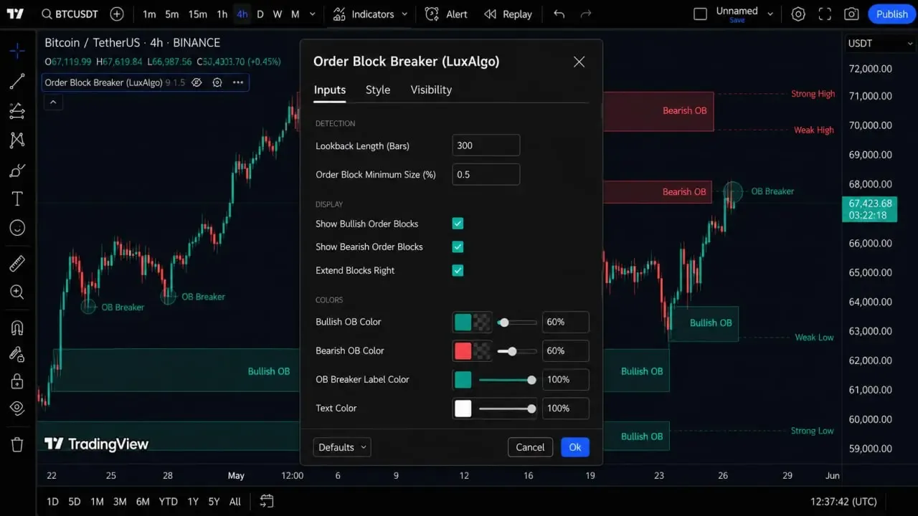
Task: Switch the chart to fullscreen mode
Action: click(825, 14)
